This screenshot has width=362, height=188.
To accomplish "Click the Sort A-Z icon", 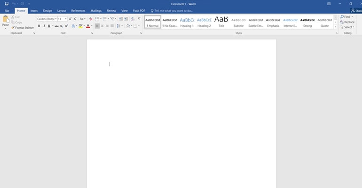I will [x=133, y=19].
